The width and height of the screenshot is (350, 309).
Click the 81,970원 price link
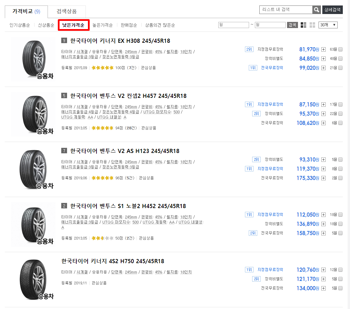[x=309, y=49]
